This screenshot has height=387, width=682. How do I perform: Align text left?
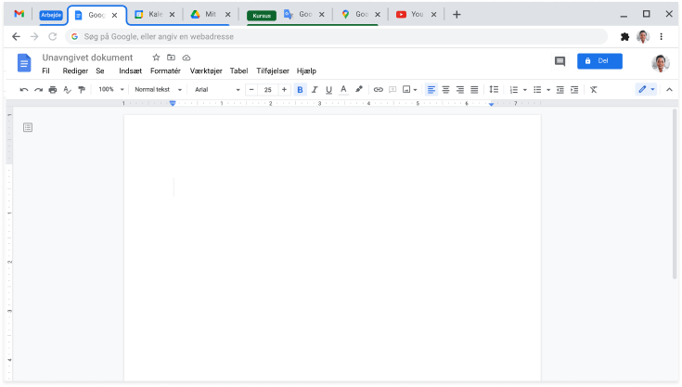(431, 90)
